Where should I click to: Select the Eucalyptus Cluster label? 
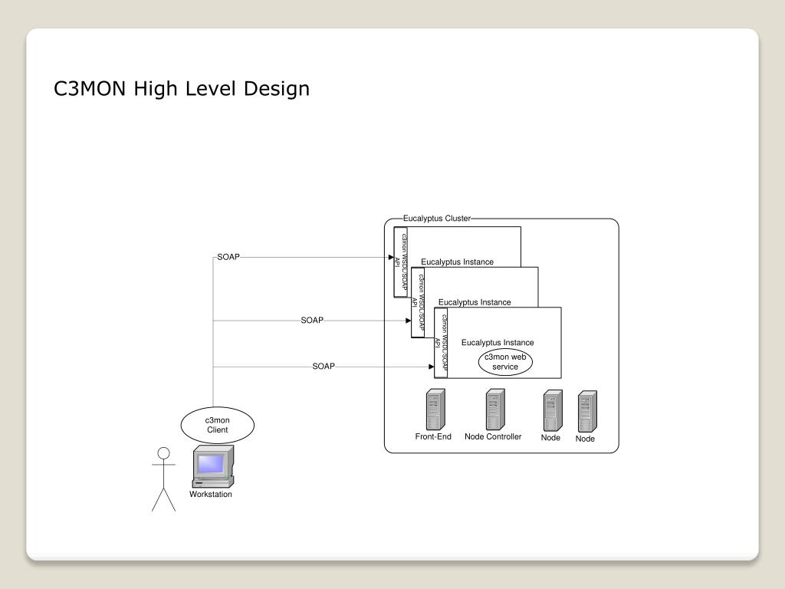click(x=437, y=219)
